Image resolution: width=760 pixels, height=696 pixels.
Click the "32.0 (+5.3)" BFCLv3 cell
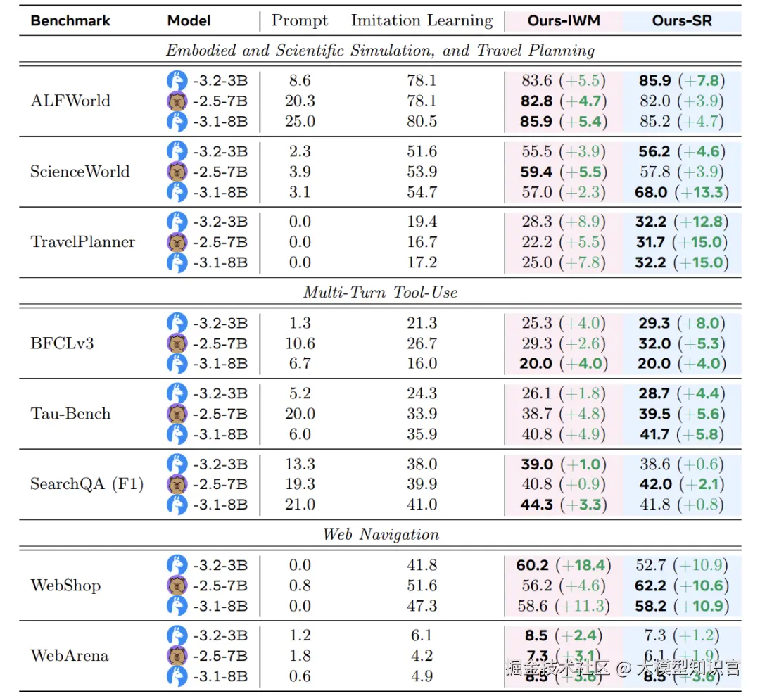[x=682, y=343]
